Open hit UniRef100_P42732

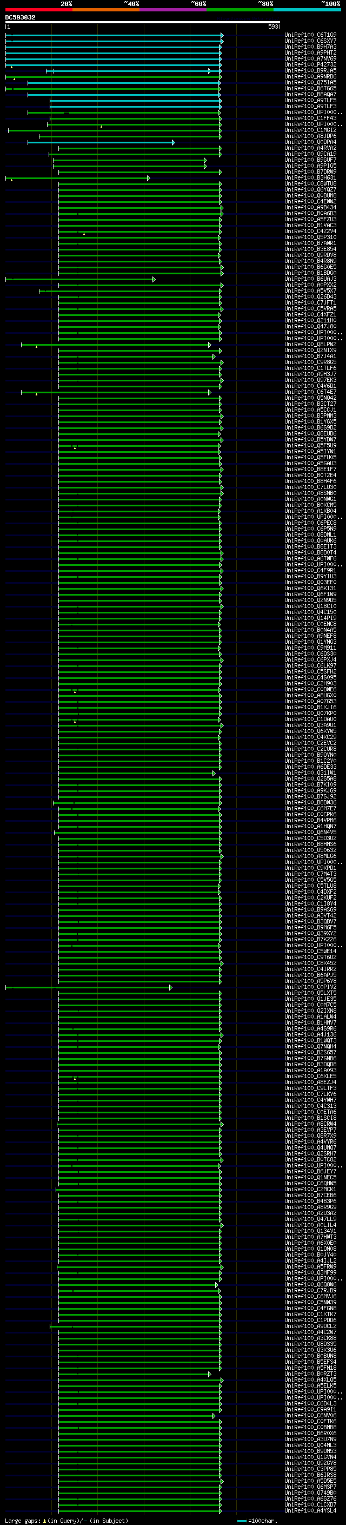[310, 65]
